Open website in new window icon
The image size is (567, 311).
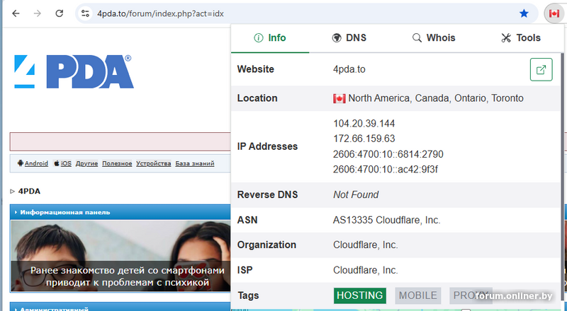coord(541,69)
